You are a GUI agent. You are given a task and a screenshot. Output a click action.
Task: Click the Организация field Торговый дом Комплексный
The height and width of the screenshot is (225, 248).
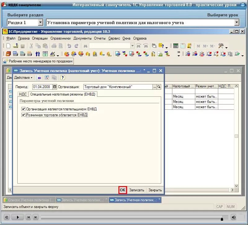click(x=118, y=87)
